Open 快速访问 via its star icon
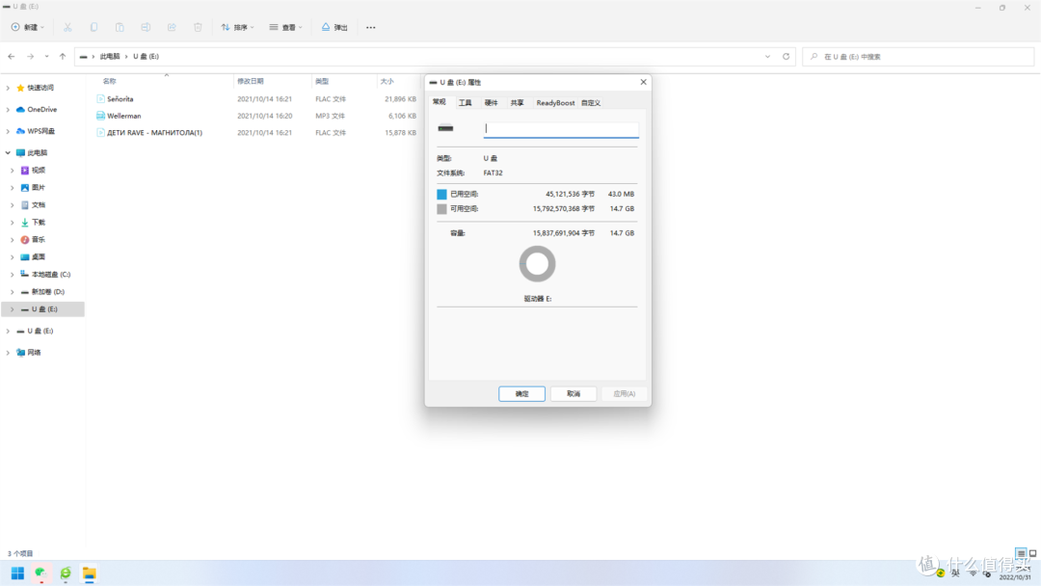Image resolution: width=1041 pixels, height=586 pixels. click(x=20, y=88)
